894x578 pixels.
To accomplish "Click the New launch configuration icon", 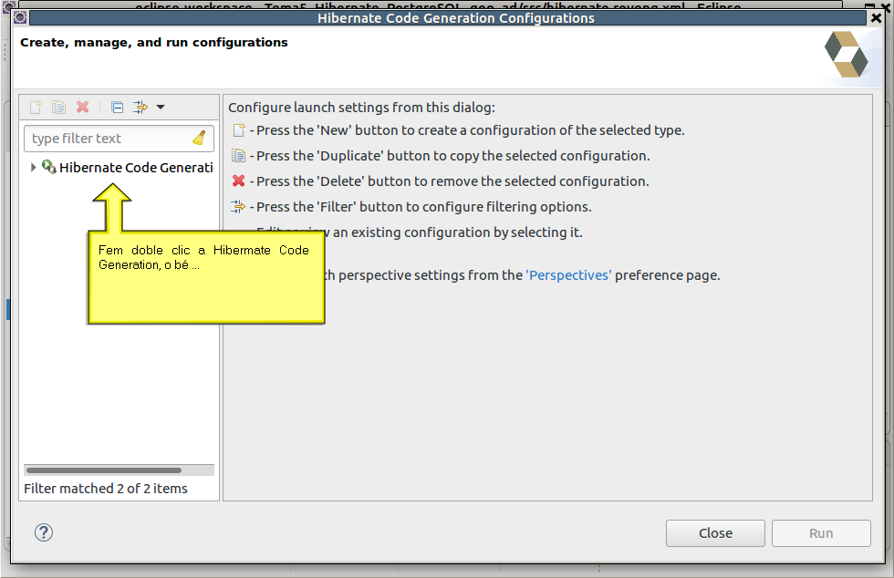I will [36, 108].
